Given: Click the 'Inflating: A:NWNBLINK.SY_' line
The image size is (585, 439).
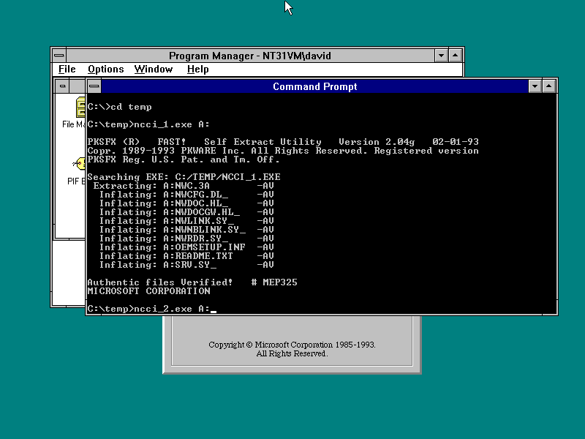Looking at the screenshot, I should (x=186, y=230).
